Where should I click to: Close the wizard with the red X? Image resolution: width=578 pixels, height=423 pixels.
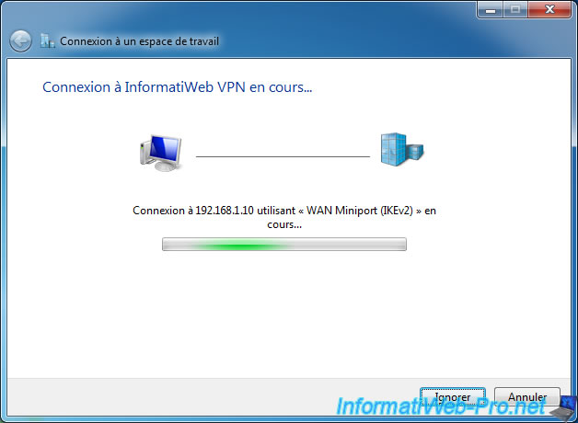coord(549,10)
